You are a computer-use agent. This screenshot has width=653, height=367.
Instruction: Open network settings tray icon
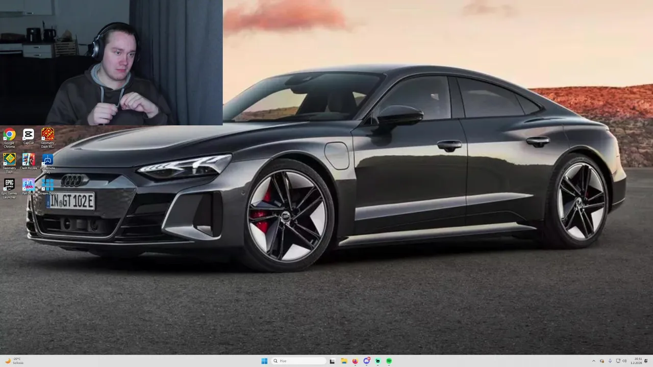pyautogui.click(x=618, y=361)
